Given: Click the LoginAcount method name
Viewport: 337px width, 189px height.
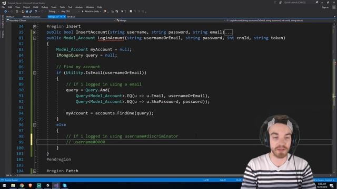Looking at the screenshot, I should pos(111,38).
